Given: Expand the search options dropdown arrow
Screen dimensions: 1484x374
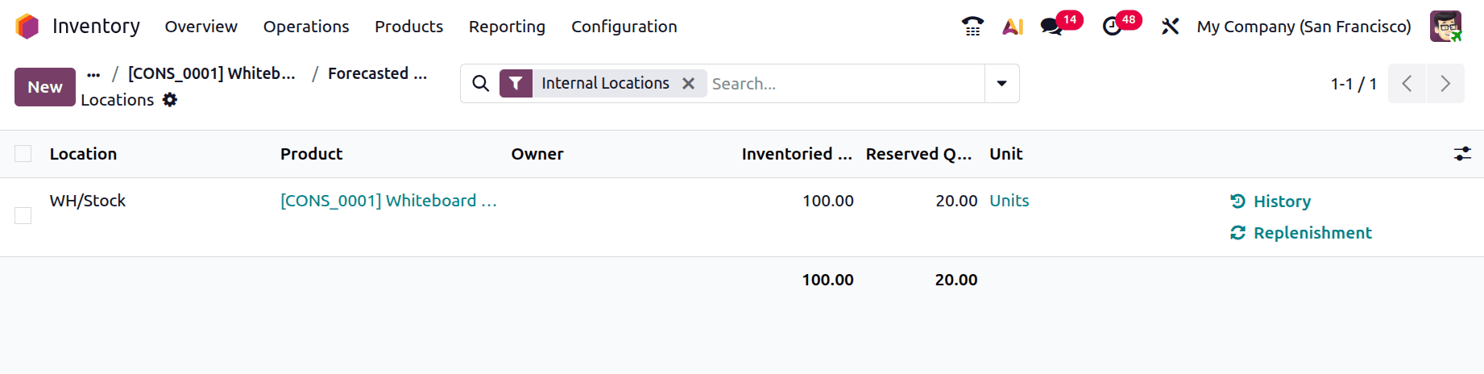Looking at the screenshot, I should 1001,84.
